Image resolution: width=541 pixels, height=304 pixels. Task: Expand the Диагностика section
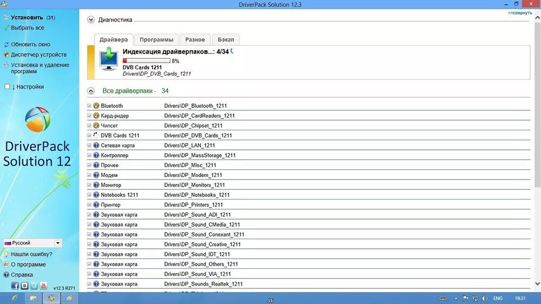pyautogui.click(x=91, y=19)
